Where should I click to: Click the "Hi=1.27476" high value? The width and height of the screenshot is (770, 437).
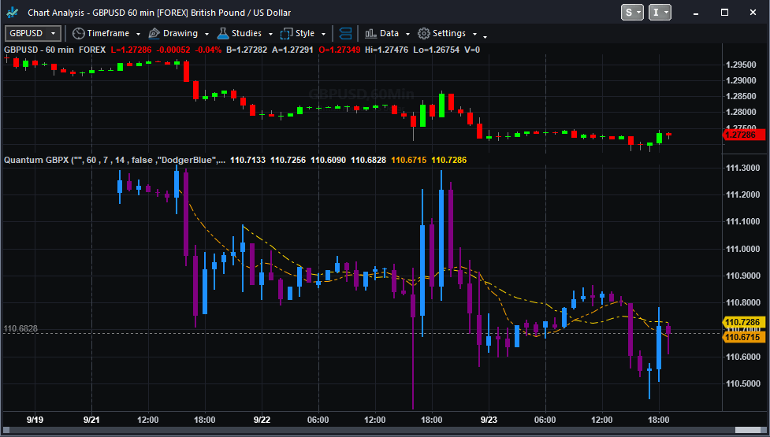[x=386, y=50]
